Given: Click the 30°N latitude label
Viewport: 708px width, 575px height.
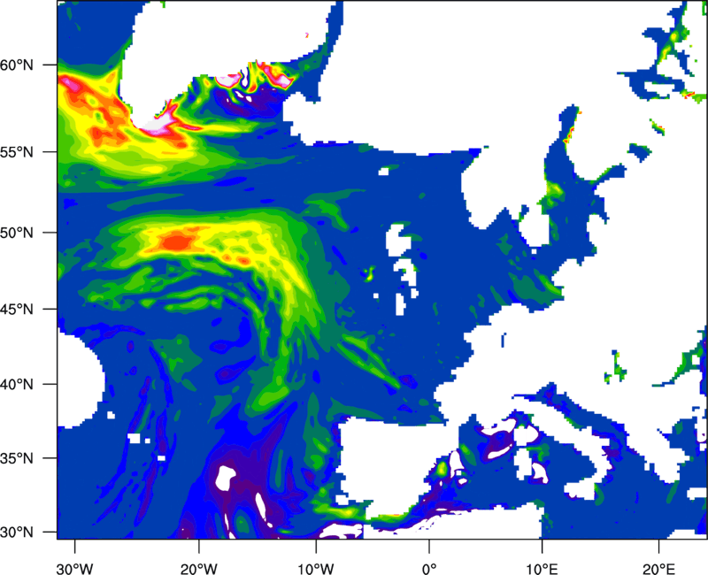Looking at the screenshot, I should tap(17, 533).
